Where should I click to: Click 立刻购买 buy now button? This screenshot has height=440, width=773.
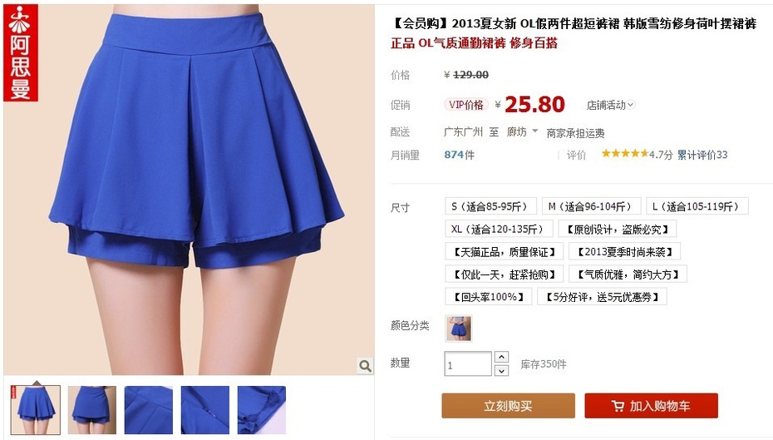508,406
